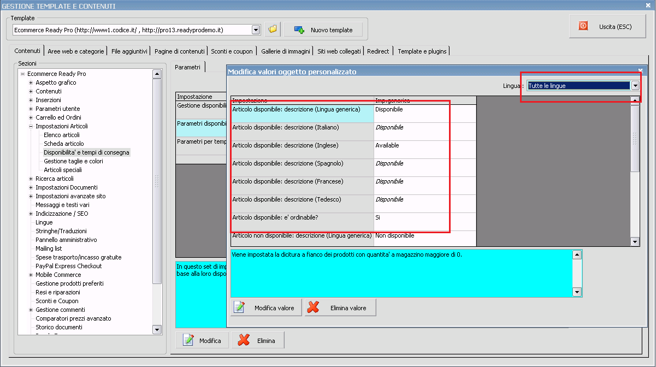Viewport: 656px width, 367px height.
Task: Close the Modifica valori oggetto personalizzato dialog
Action: [x=640, y=71]
